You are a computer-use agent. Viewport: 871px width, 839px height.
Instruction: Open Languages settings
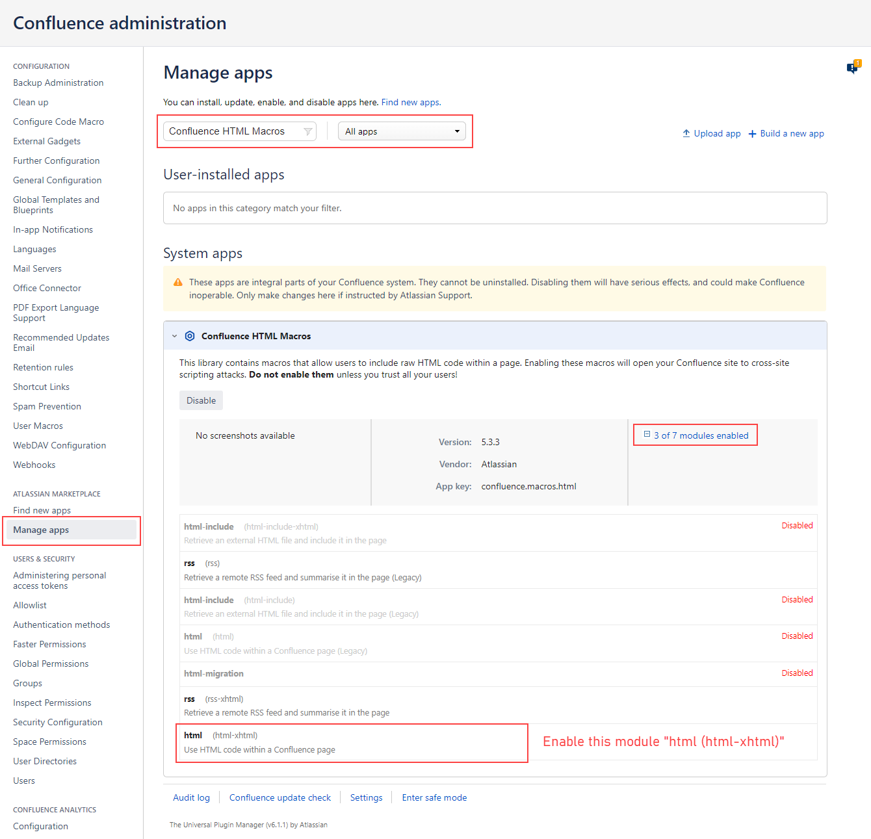click(x=34, y=249)
